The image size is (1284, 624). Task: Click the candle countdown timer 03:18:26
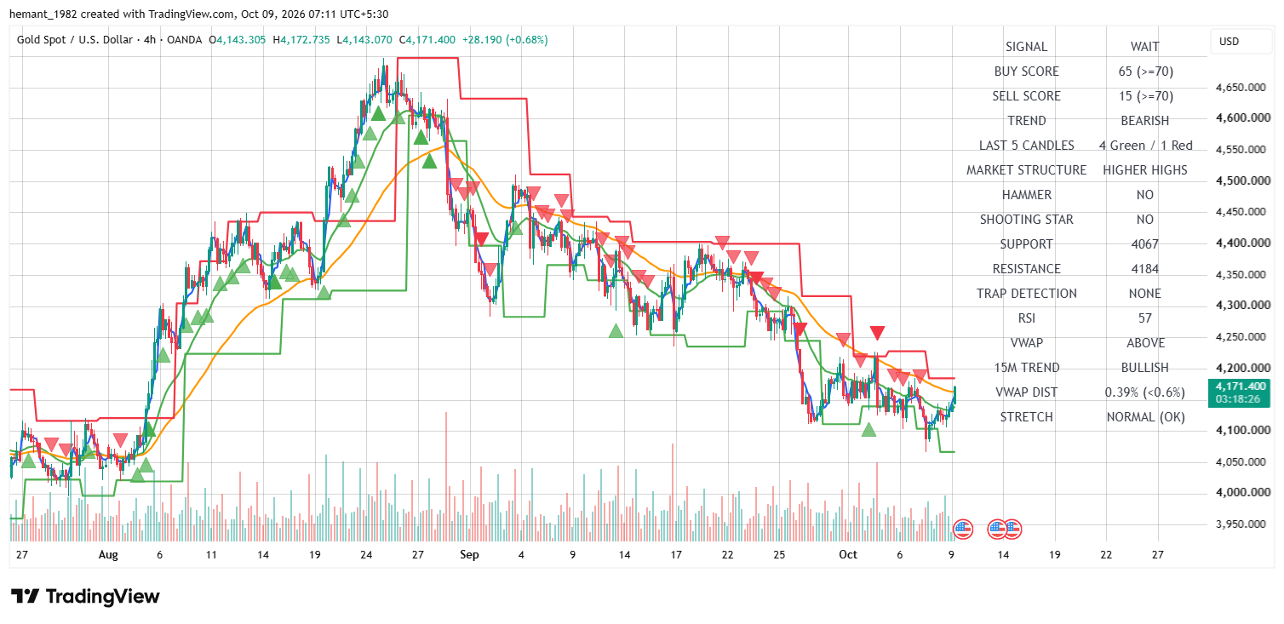[1240, 398]
